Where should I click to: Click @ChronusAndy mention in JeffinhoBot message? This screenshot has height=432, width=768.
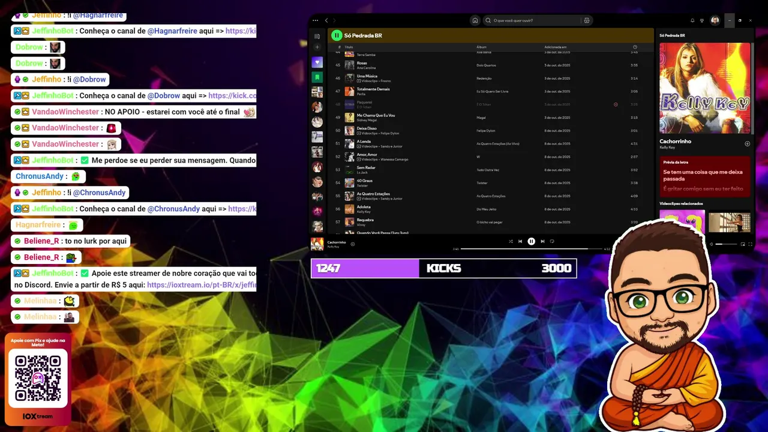pos(173,209)
